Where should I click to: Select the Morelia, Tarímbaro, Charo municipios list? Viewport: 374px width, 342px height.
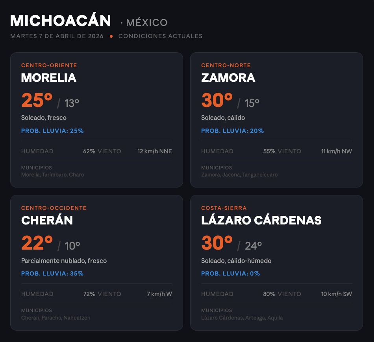click(52, 175)
